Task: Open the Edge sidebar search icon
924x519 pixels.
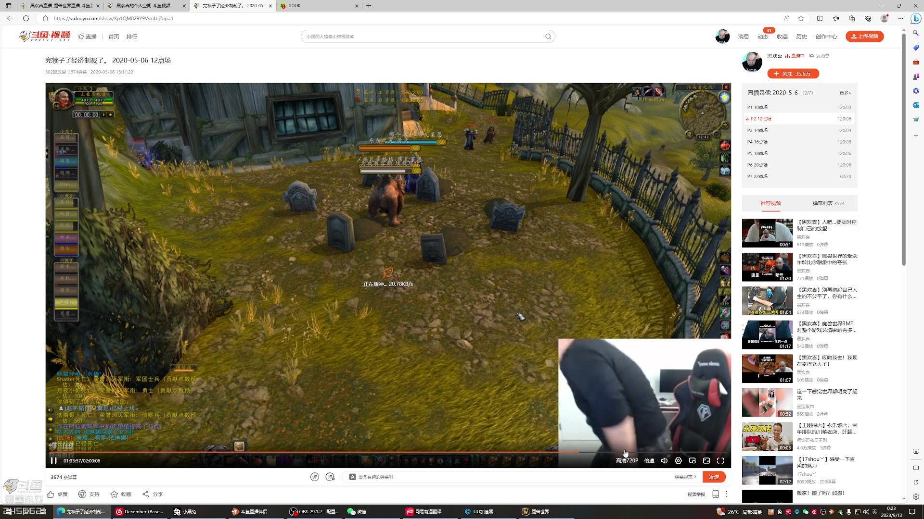Action: click(916, 33)
